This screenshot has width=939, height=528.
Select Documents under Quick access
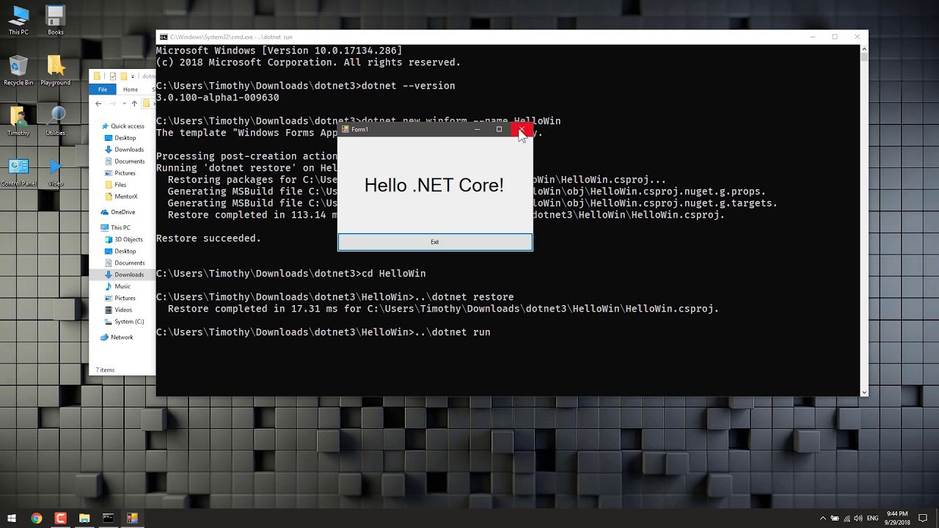[x=125, y=161]
